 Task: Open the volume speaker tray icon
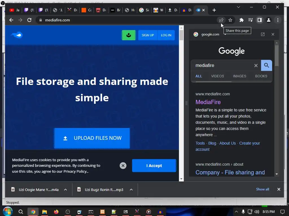(257, 212)
